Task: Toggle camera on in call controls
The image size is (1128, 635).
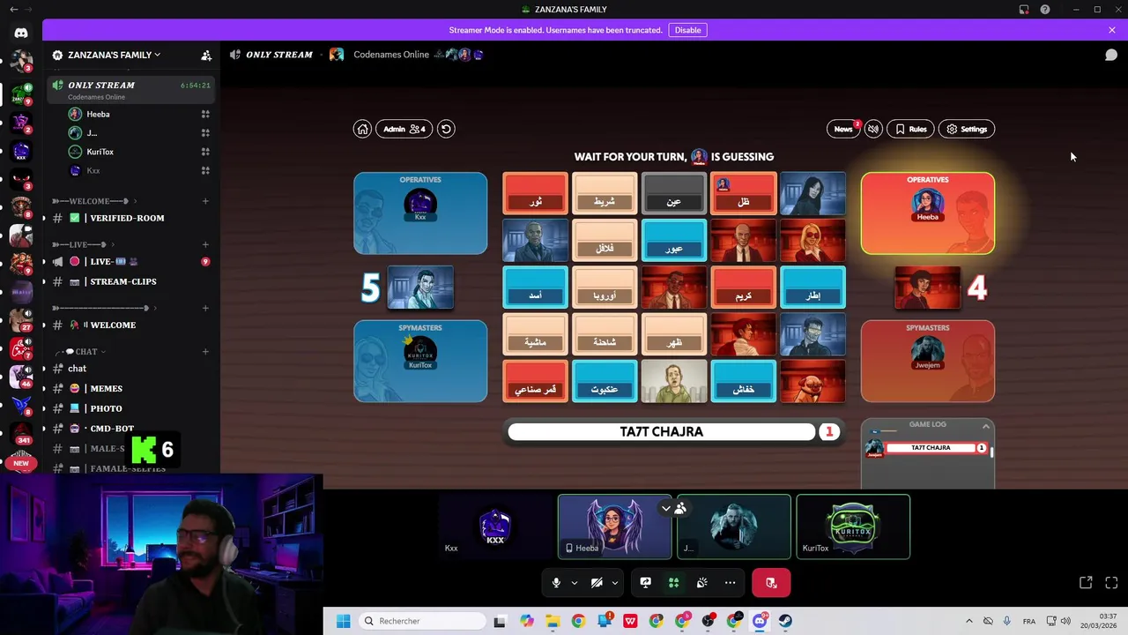Action: pos(597,582)
